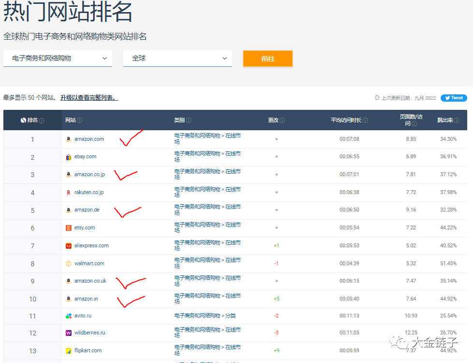The width and height of the screenshot is (473, 363).
Task: Click the 上次更新日期: 九月 2022 text
Action: click(x=409, y=98)
